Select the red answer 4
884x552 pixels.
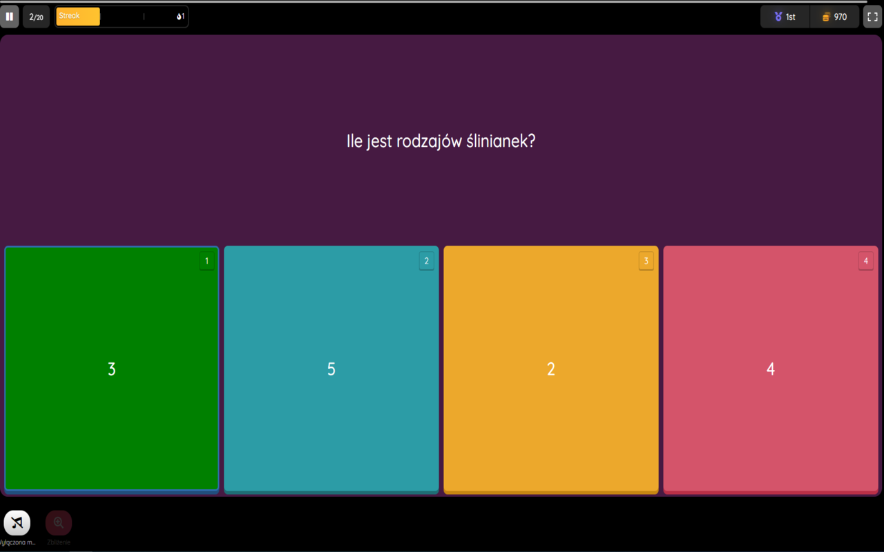[771, 369]
